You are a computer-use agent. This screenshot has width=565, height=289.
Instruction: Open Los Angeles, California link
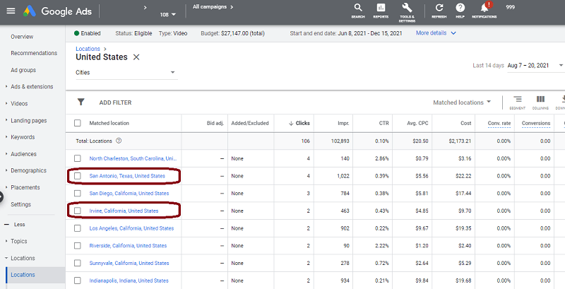[131, 228]
